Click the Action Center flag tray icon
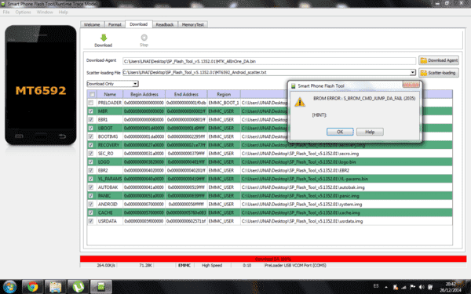471x294 pixels. [413, 287]
